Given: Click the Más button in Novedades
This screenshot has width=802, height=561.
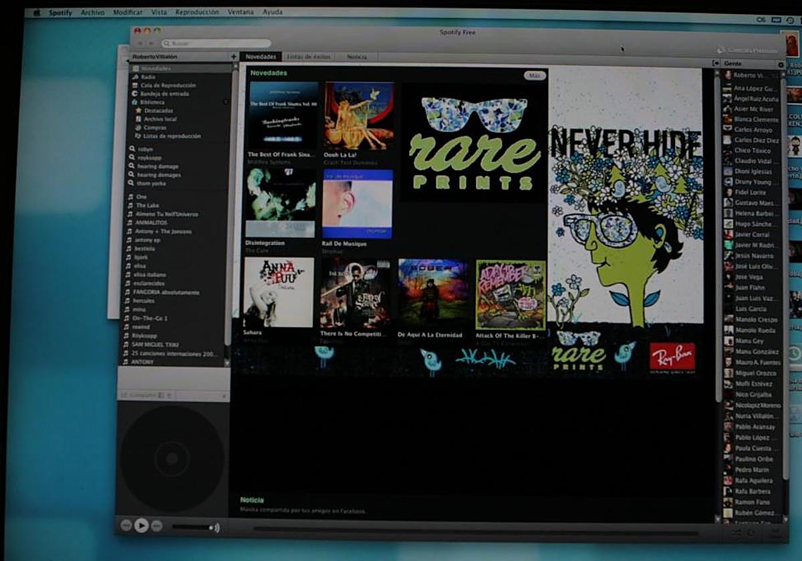Looking at the screenshot, I should pos(534,75).
